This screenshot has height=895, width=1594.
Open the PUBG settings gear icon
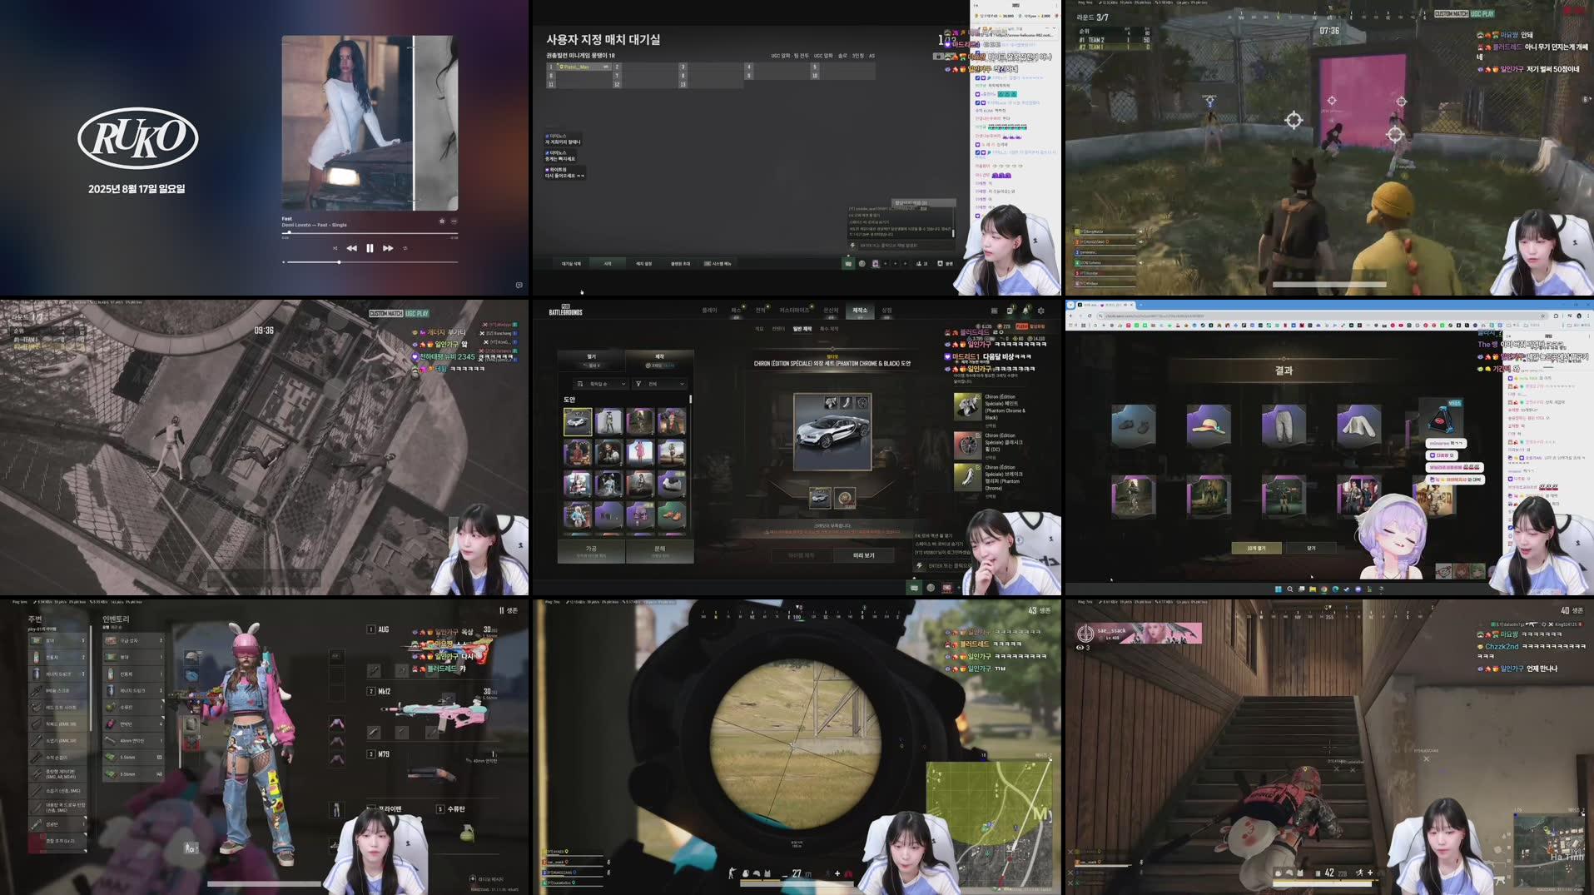pos(1040,311)
